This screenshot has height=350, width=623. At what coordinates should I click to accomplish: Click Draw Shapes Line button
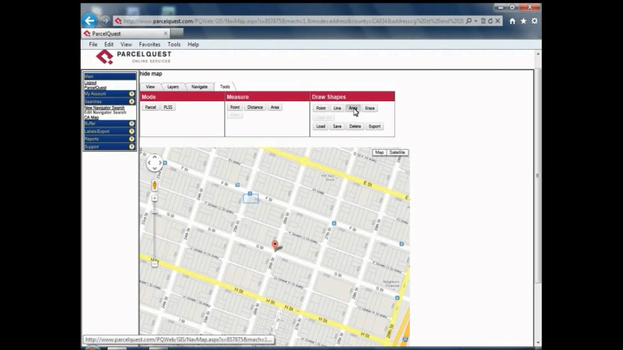tap(337, 108)
